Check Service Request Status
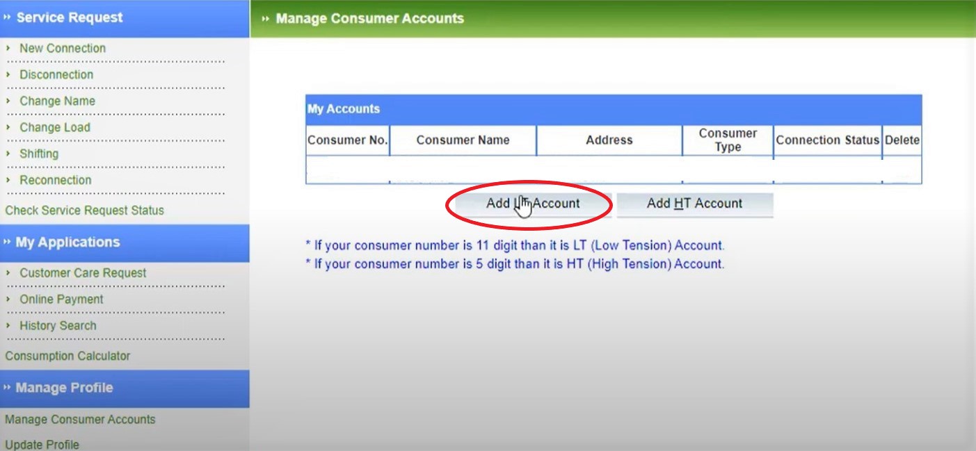 (85, 211)
